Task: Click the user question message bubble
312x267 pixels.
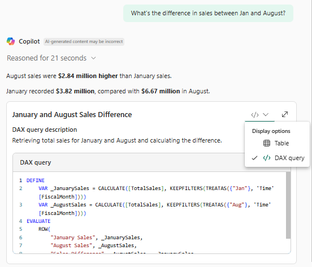Action: [208, 13]
